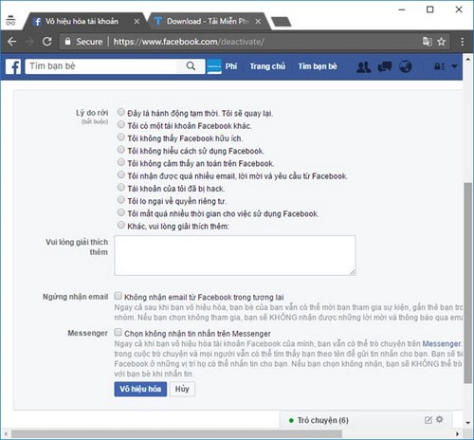Screen dimensions: 474x440
Task: Go back with browser back arrow
Action: point(12,42)
